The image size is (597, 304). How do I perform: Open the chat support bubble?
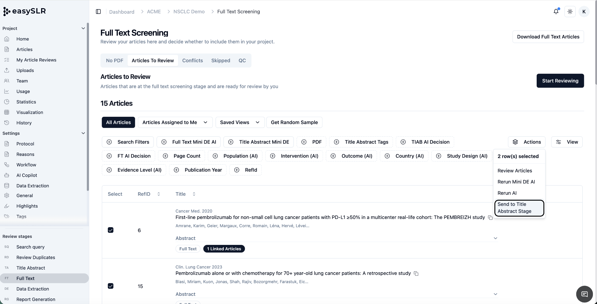tap(584, 294)
